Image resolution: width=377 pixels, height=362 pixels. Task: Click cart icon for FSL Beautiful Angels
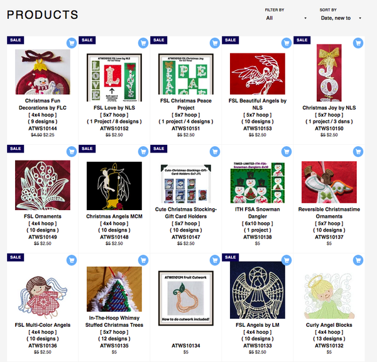(287, 43)
